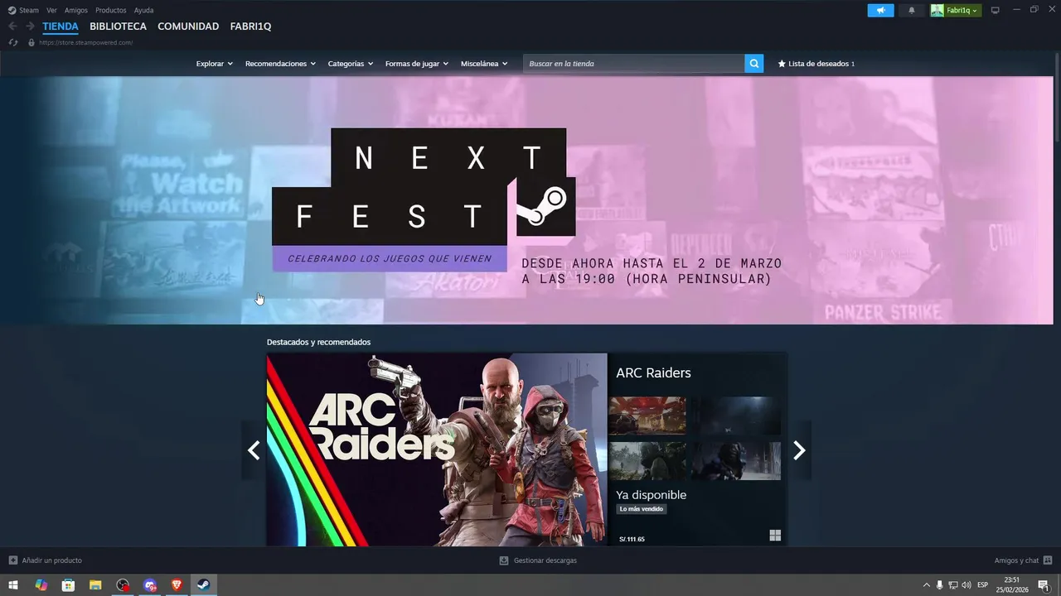Select the second ARC Raiders screenshot thumbnail
Viewport: 1061px width, 596px height.
[x=736, y=416]
